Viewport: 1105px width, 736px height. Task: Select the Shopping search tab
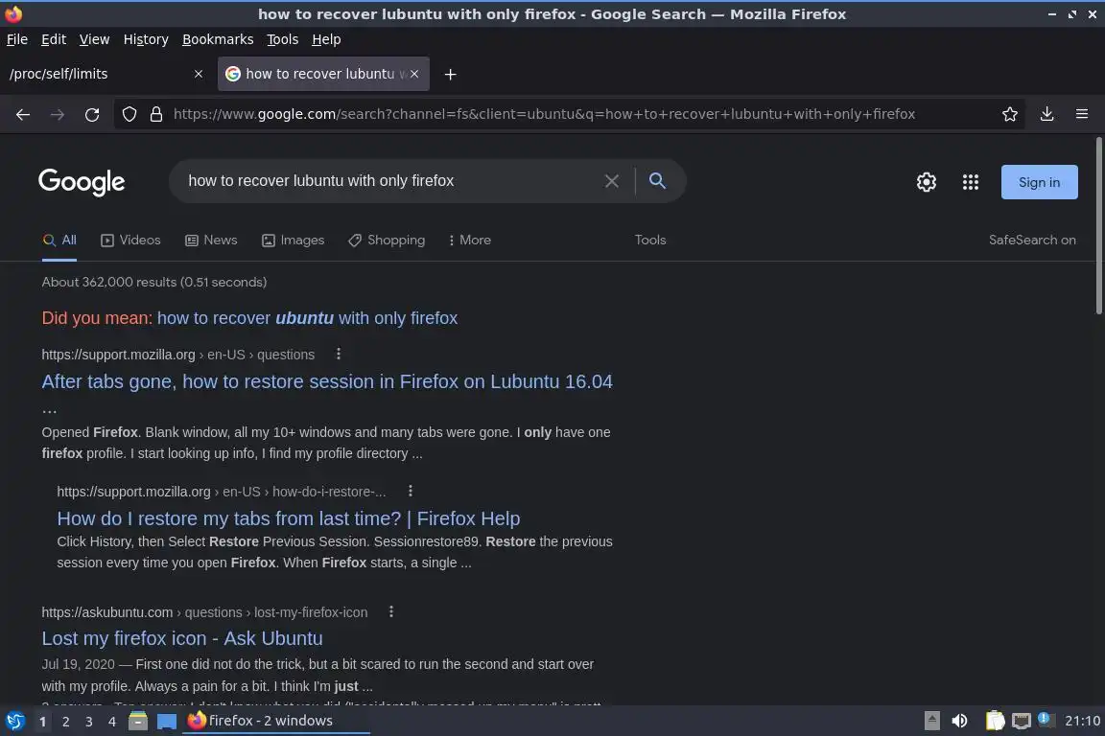pos(387,241)
